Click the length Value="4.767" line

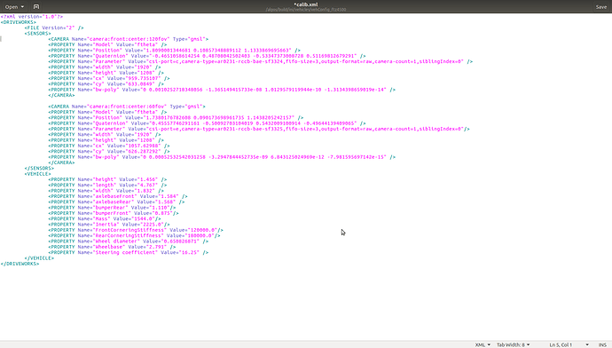[x=107, y=186]
